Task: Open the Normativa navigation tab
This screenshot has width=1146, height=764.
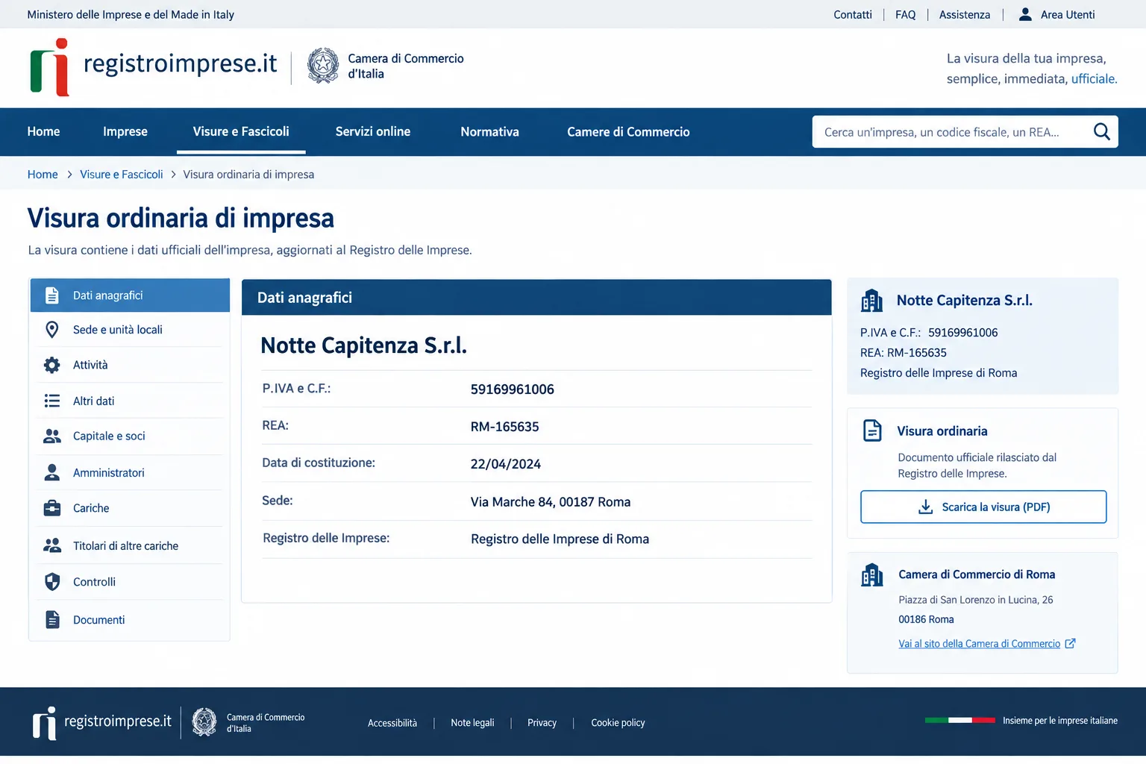Action: click(489, 132)
